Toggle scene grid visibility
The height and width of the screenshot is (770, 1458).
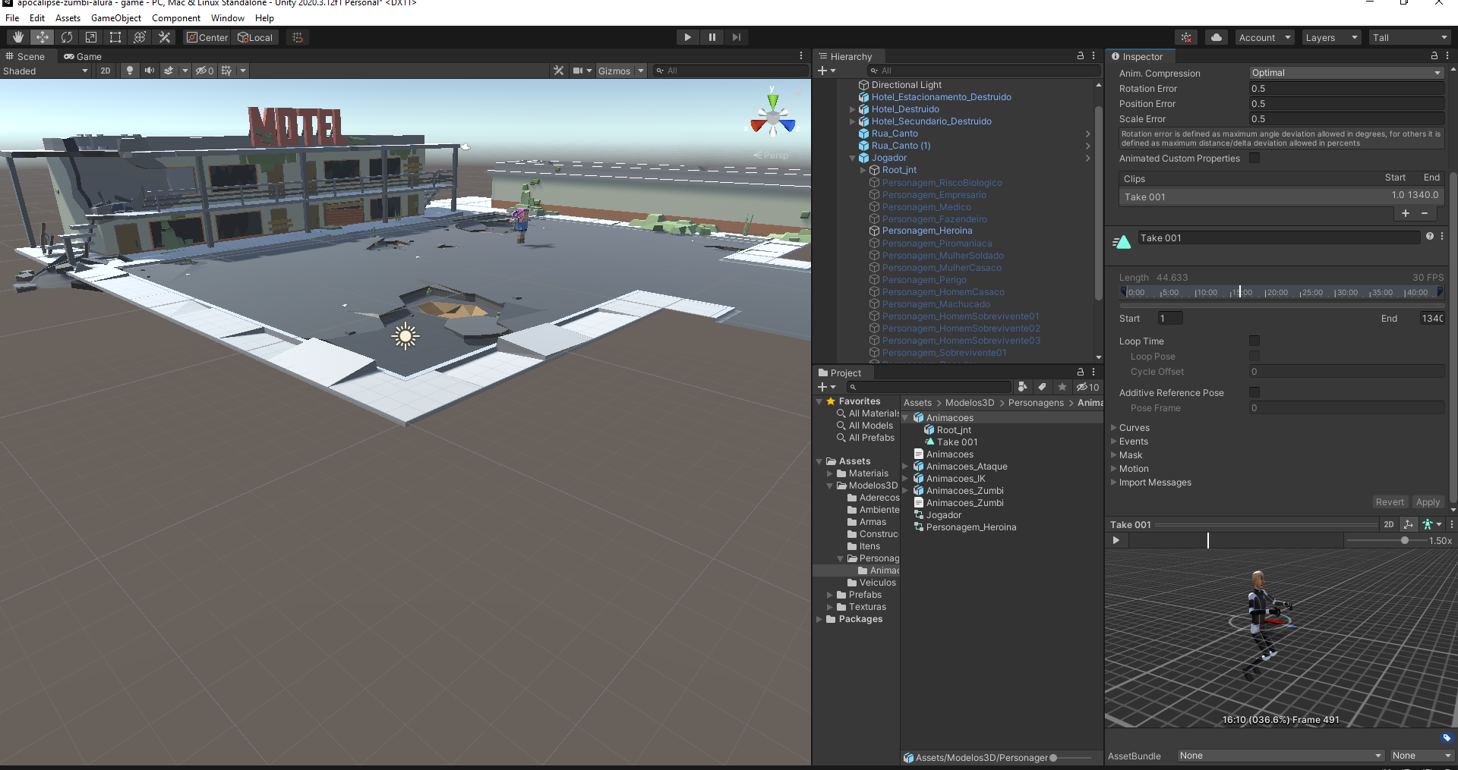[x=226, y=71]
